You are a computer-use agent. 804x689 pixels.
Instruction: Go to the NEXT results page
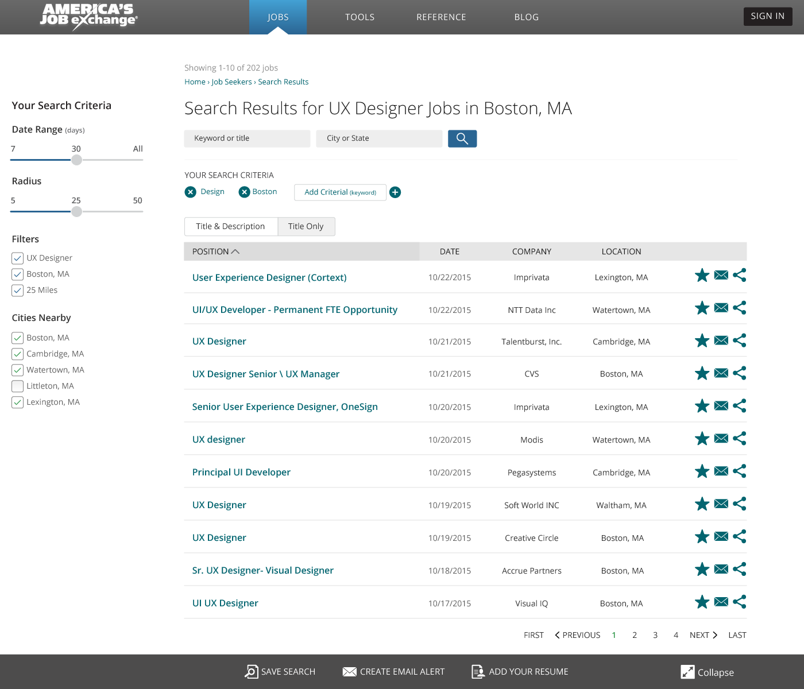[x=703, y=635]
